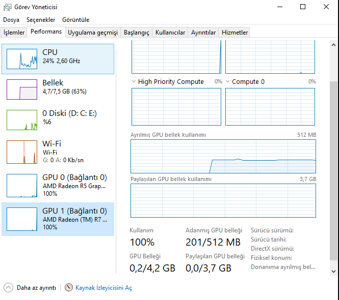Open the Dosya menu
The width and height of the screenshot is (339, 300).
click(x=11, y=20)
